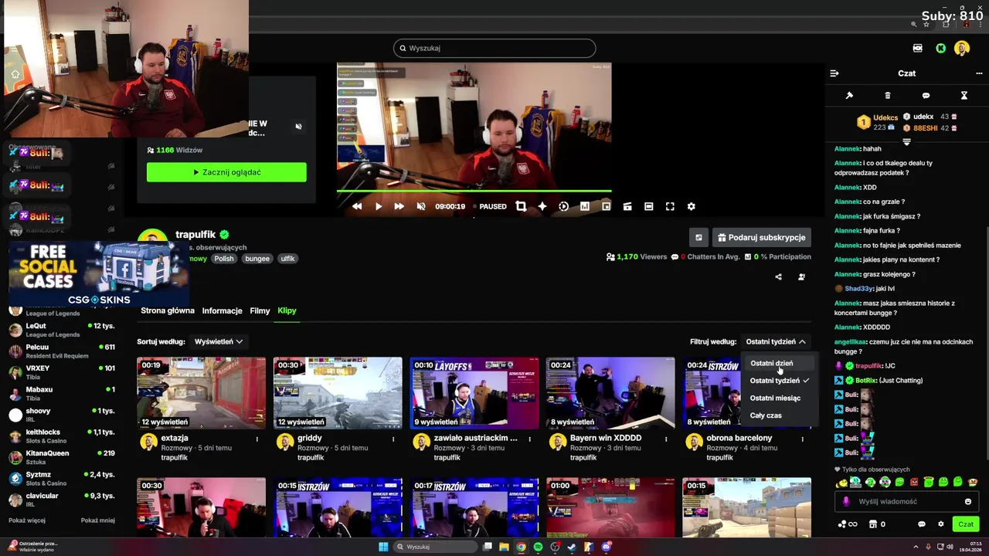This screenshot has height=556, width=989.
Task: Click the Podaruj subskrypcje button
Action: pos(761,237)
